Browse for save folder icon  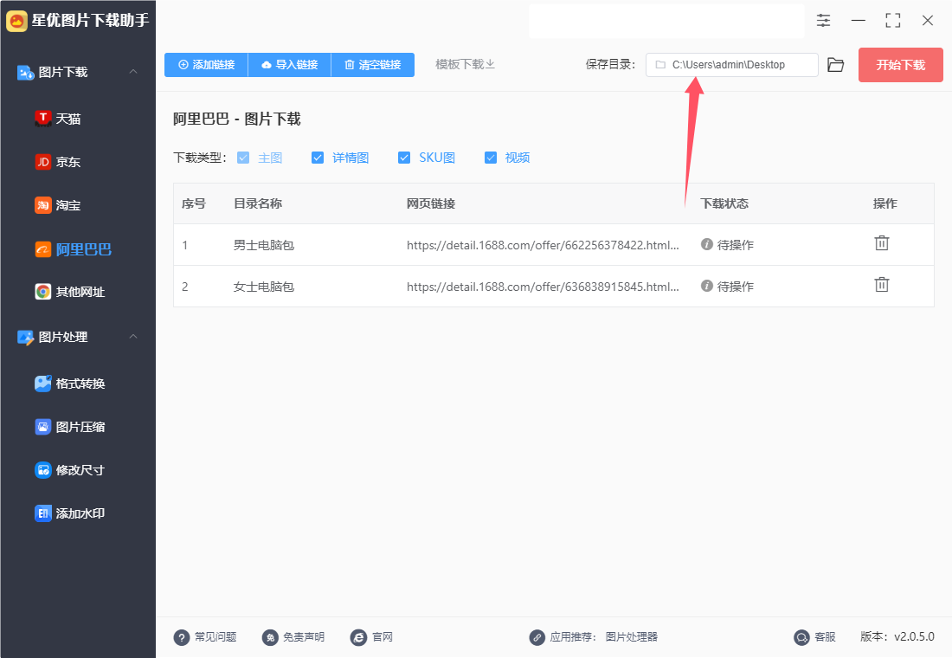(x=836, y=65)
